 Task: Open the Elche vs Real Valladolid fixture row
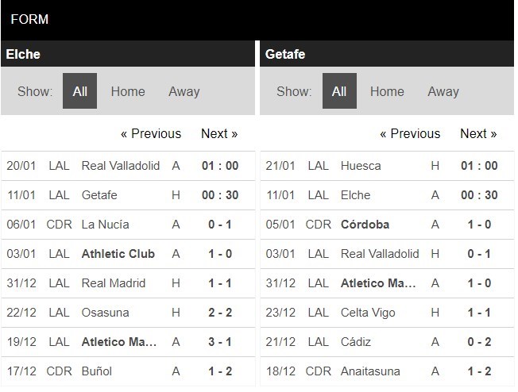[128, 166]
